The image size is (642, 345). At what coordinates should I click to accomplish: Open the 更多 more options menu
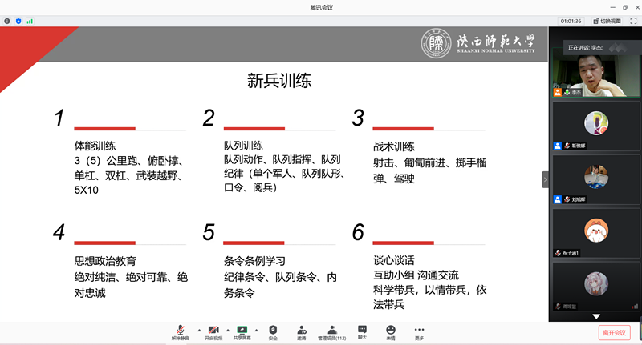(x=419, y=331)
